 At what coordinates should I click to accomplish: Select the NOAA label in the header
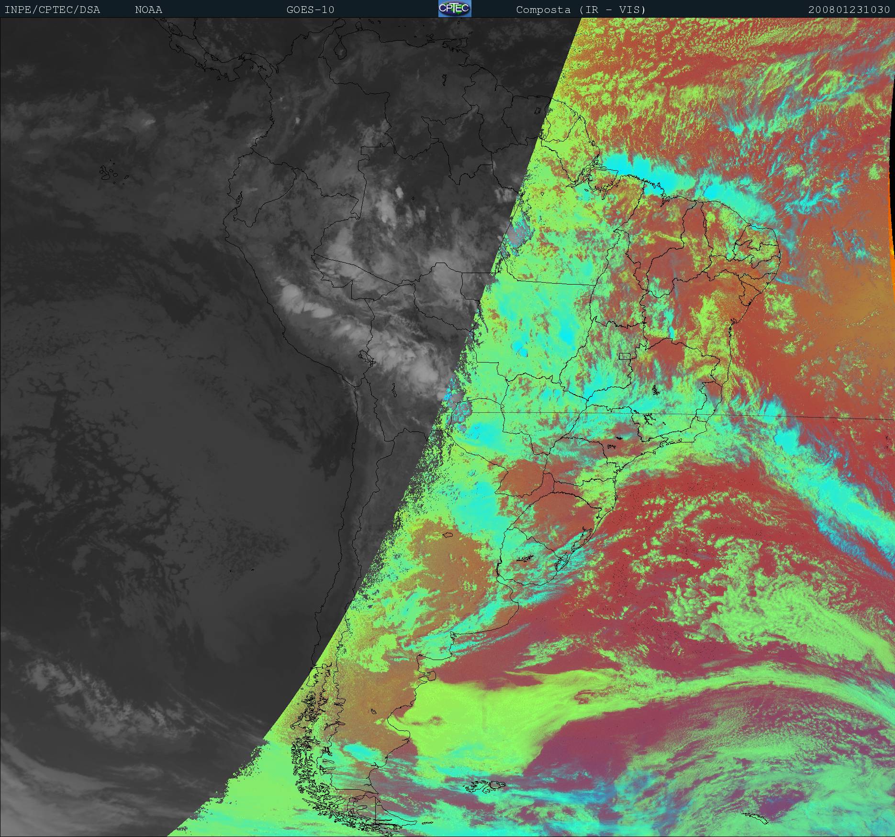pyautogui.click(x=148, y=10)
